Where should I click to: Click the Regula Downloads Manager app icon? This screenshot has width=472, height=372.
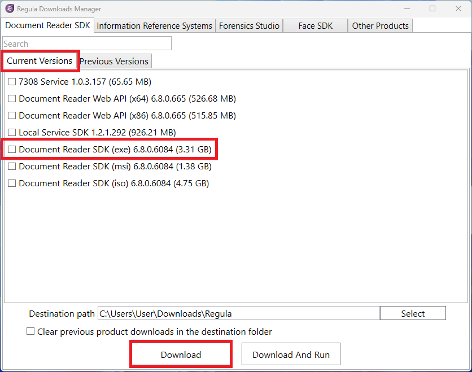(10, 8)
